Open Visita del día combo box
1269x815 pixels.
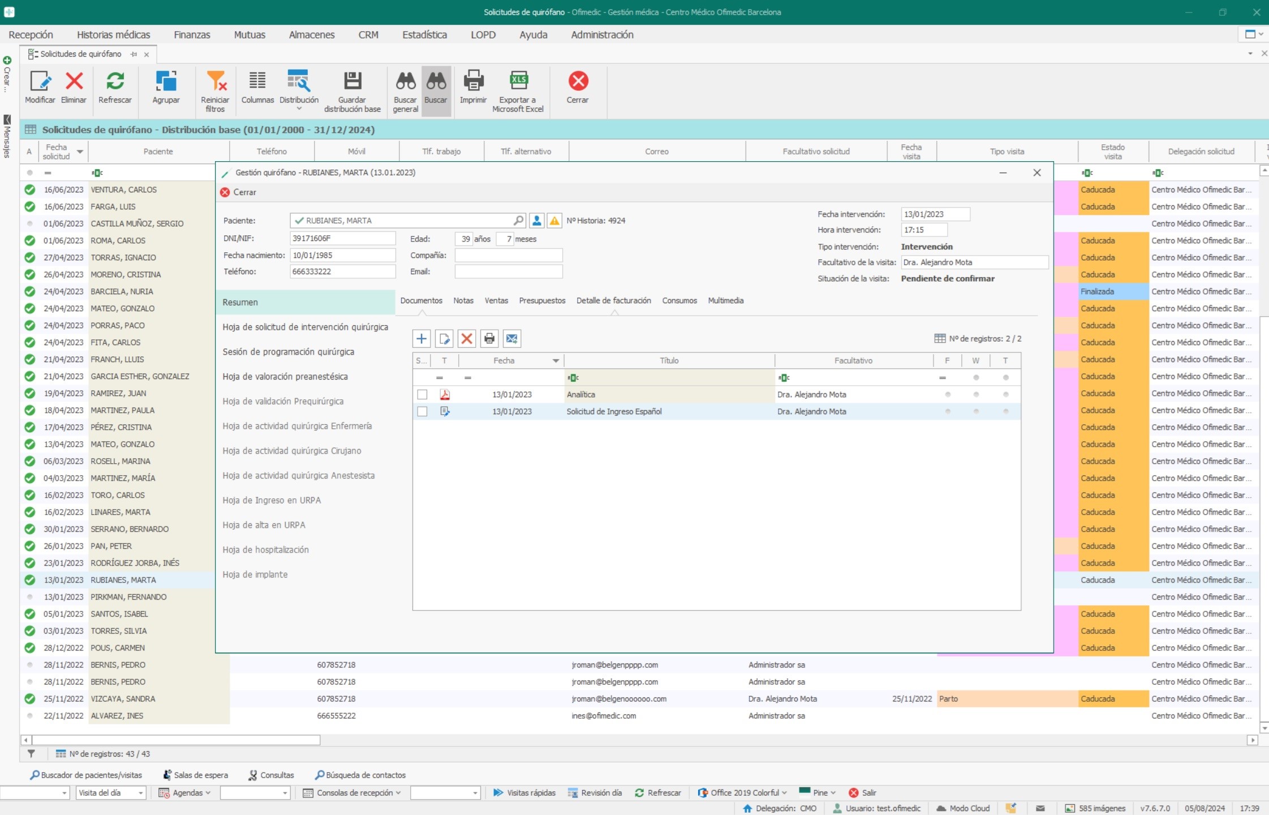[140, 793]
